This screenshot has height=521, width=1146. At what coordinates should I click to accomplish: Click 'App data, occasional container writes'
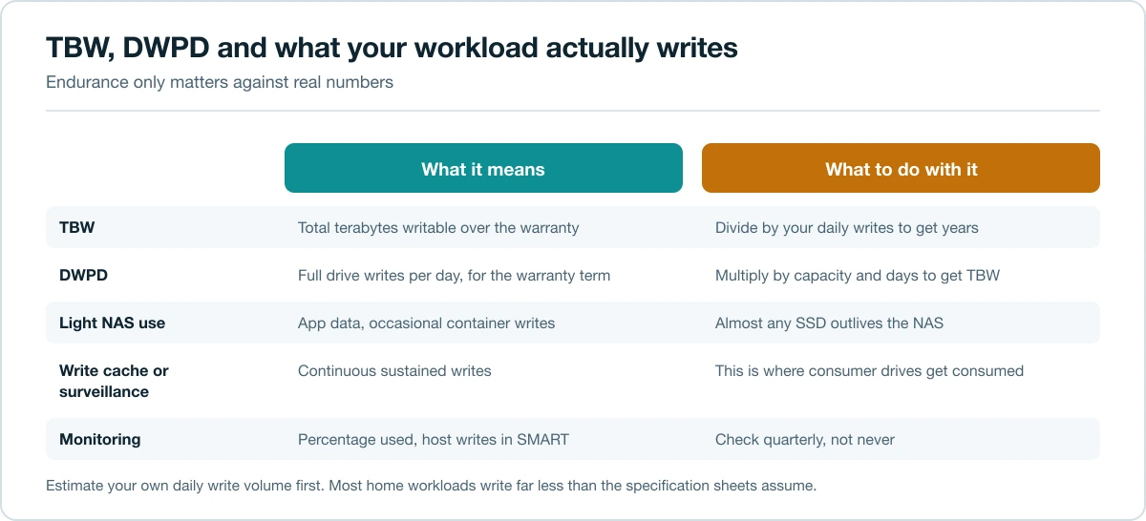coord(426,323)
